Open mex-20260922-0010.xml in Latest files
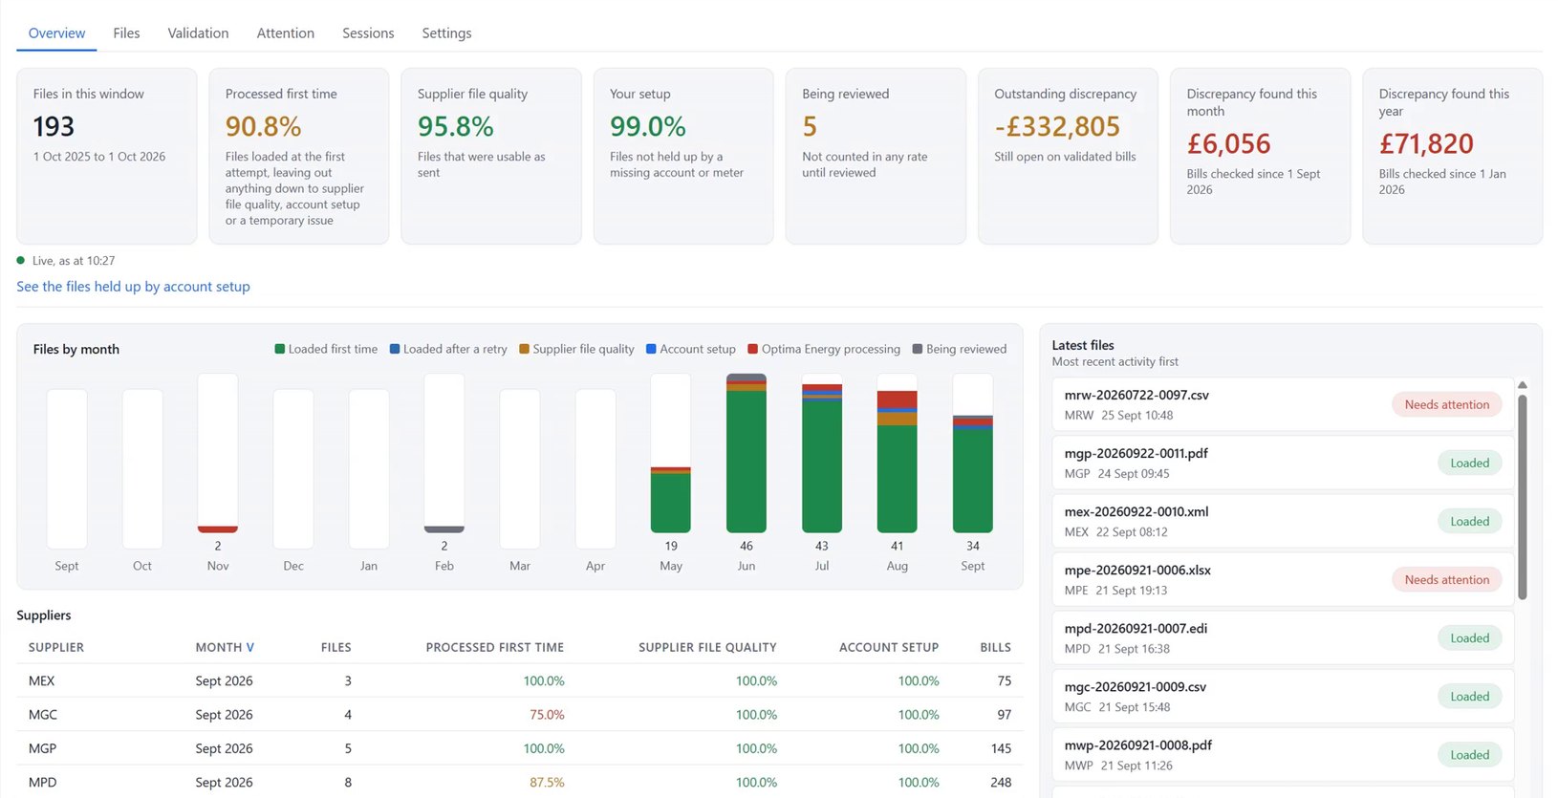The image size is (1558, 798). [x=1283, y=521]
